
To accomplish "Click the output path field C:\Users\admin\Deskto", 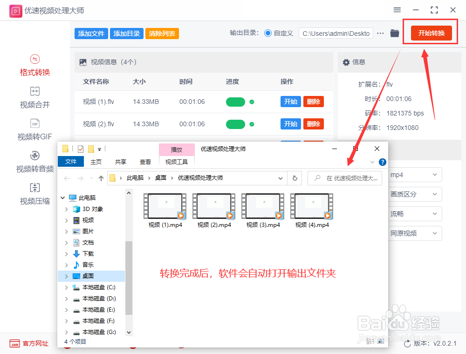I will 336,34.
